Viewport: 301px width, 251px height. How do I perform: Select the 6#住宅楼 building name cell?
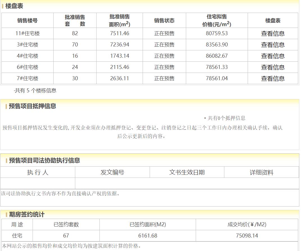[28, 67]
